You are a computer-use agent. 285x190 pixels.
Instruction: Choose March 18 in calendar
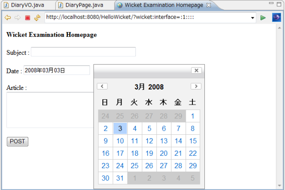pyautogui.click(x=134, y=154)
